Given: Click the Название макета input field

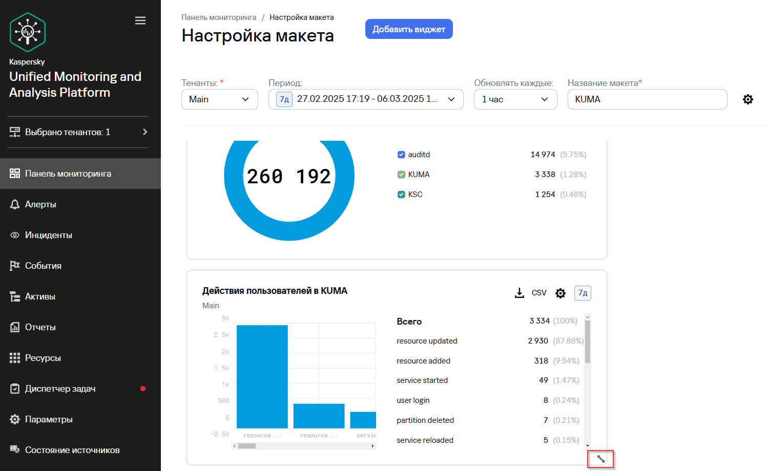Looking at the screenshot, I should (x=648, y=99).
